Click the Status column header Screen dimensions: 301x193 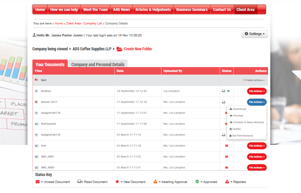[x=227, y=71]
